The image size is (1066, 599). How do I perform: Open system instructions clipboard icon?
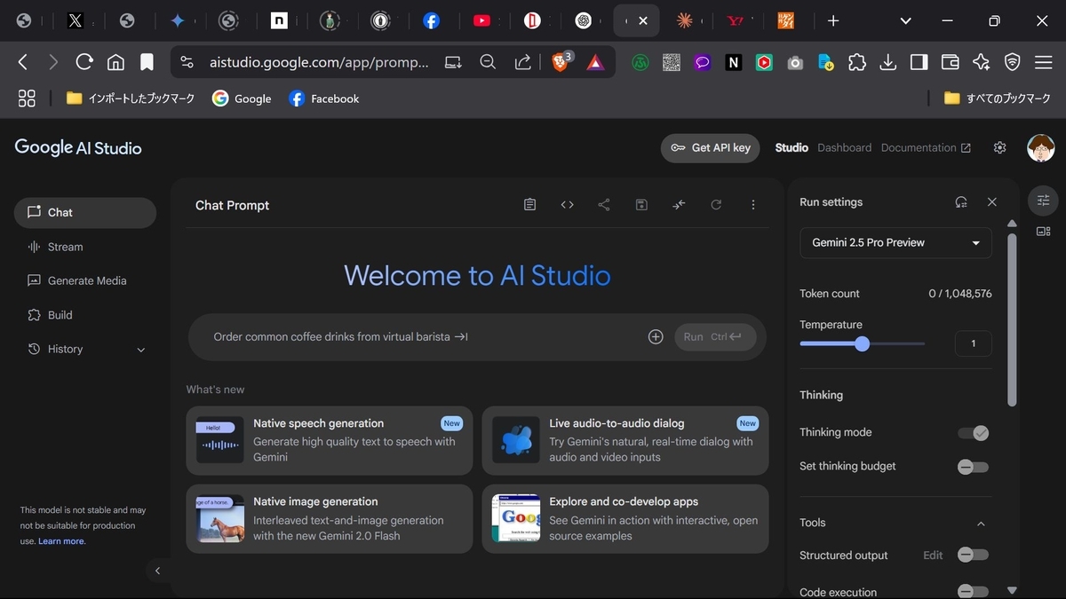click(530, 205)
